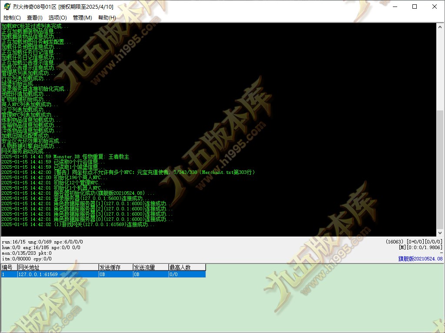The height and width of the screenshot is (333, 445).
Task: Click the 发送缓存 column header
Action: (x=116, y=267)
